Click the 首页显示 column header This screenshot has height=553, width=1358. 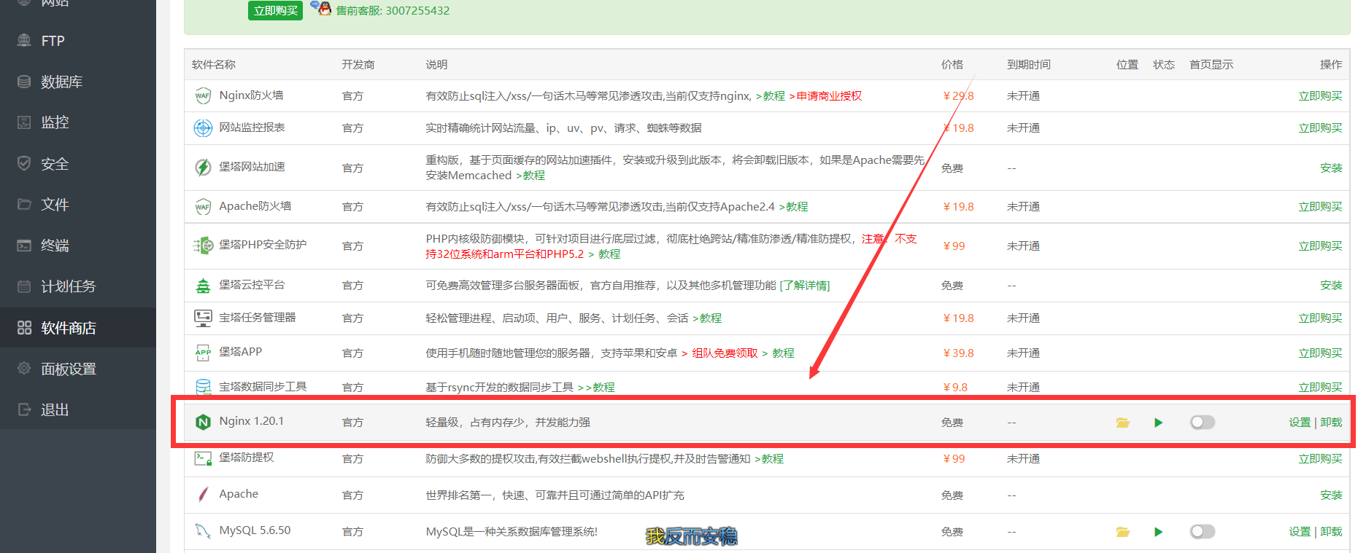(x=1211, y=65)
